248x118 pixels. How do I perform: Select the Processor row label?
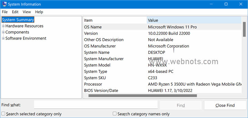point(93,84)
